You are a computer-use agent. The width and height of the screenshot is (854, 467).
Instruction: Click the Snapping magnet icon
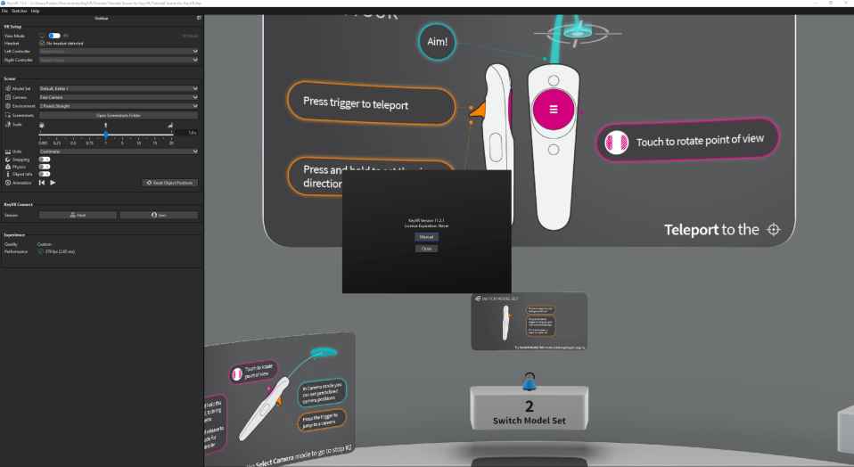[x=8, y=159]
